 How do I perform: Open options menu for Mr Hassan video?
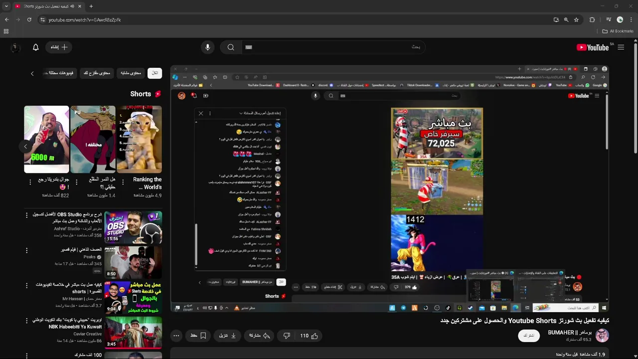click(x=27, y=285)
